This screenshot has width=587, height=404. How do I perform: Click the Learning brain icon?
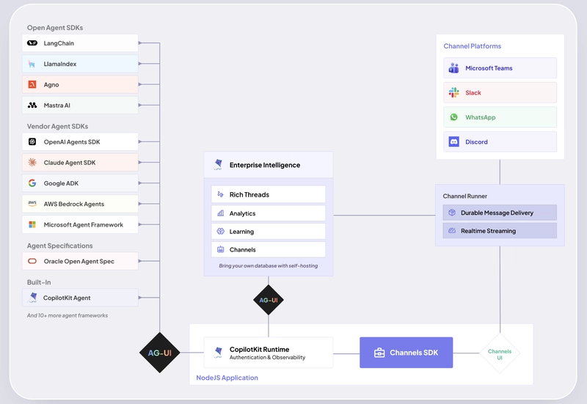(221, 231)
